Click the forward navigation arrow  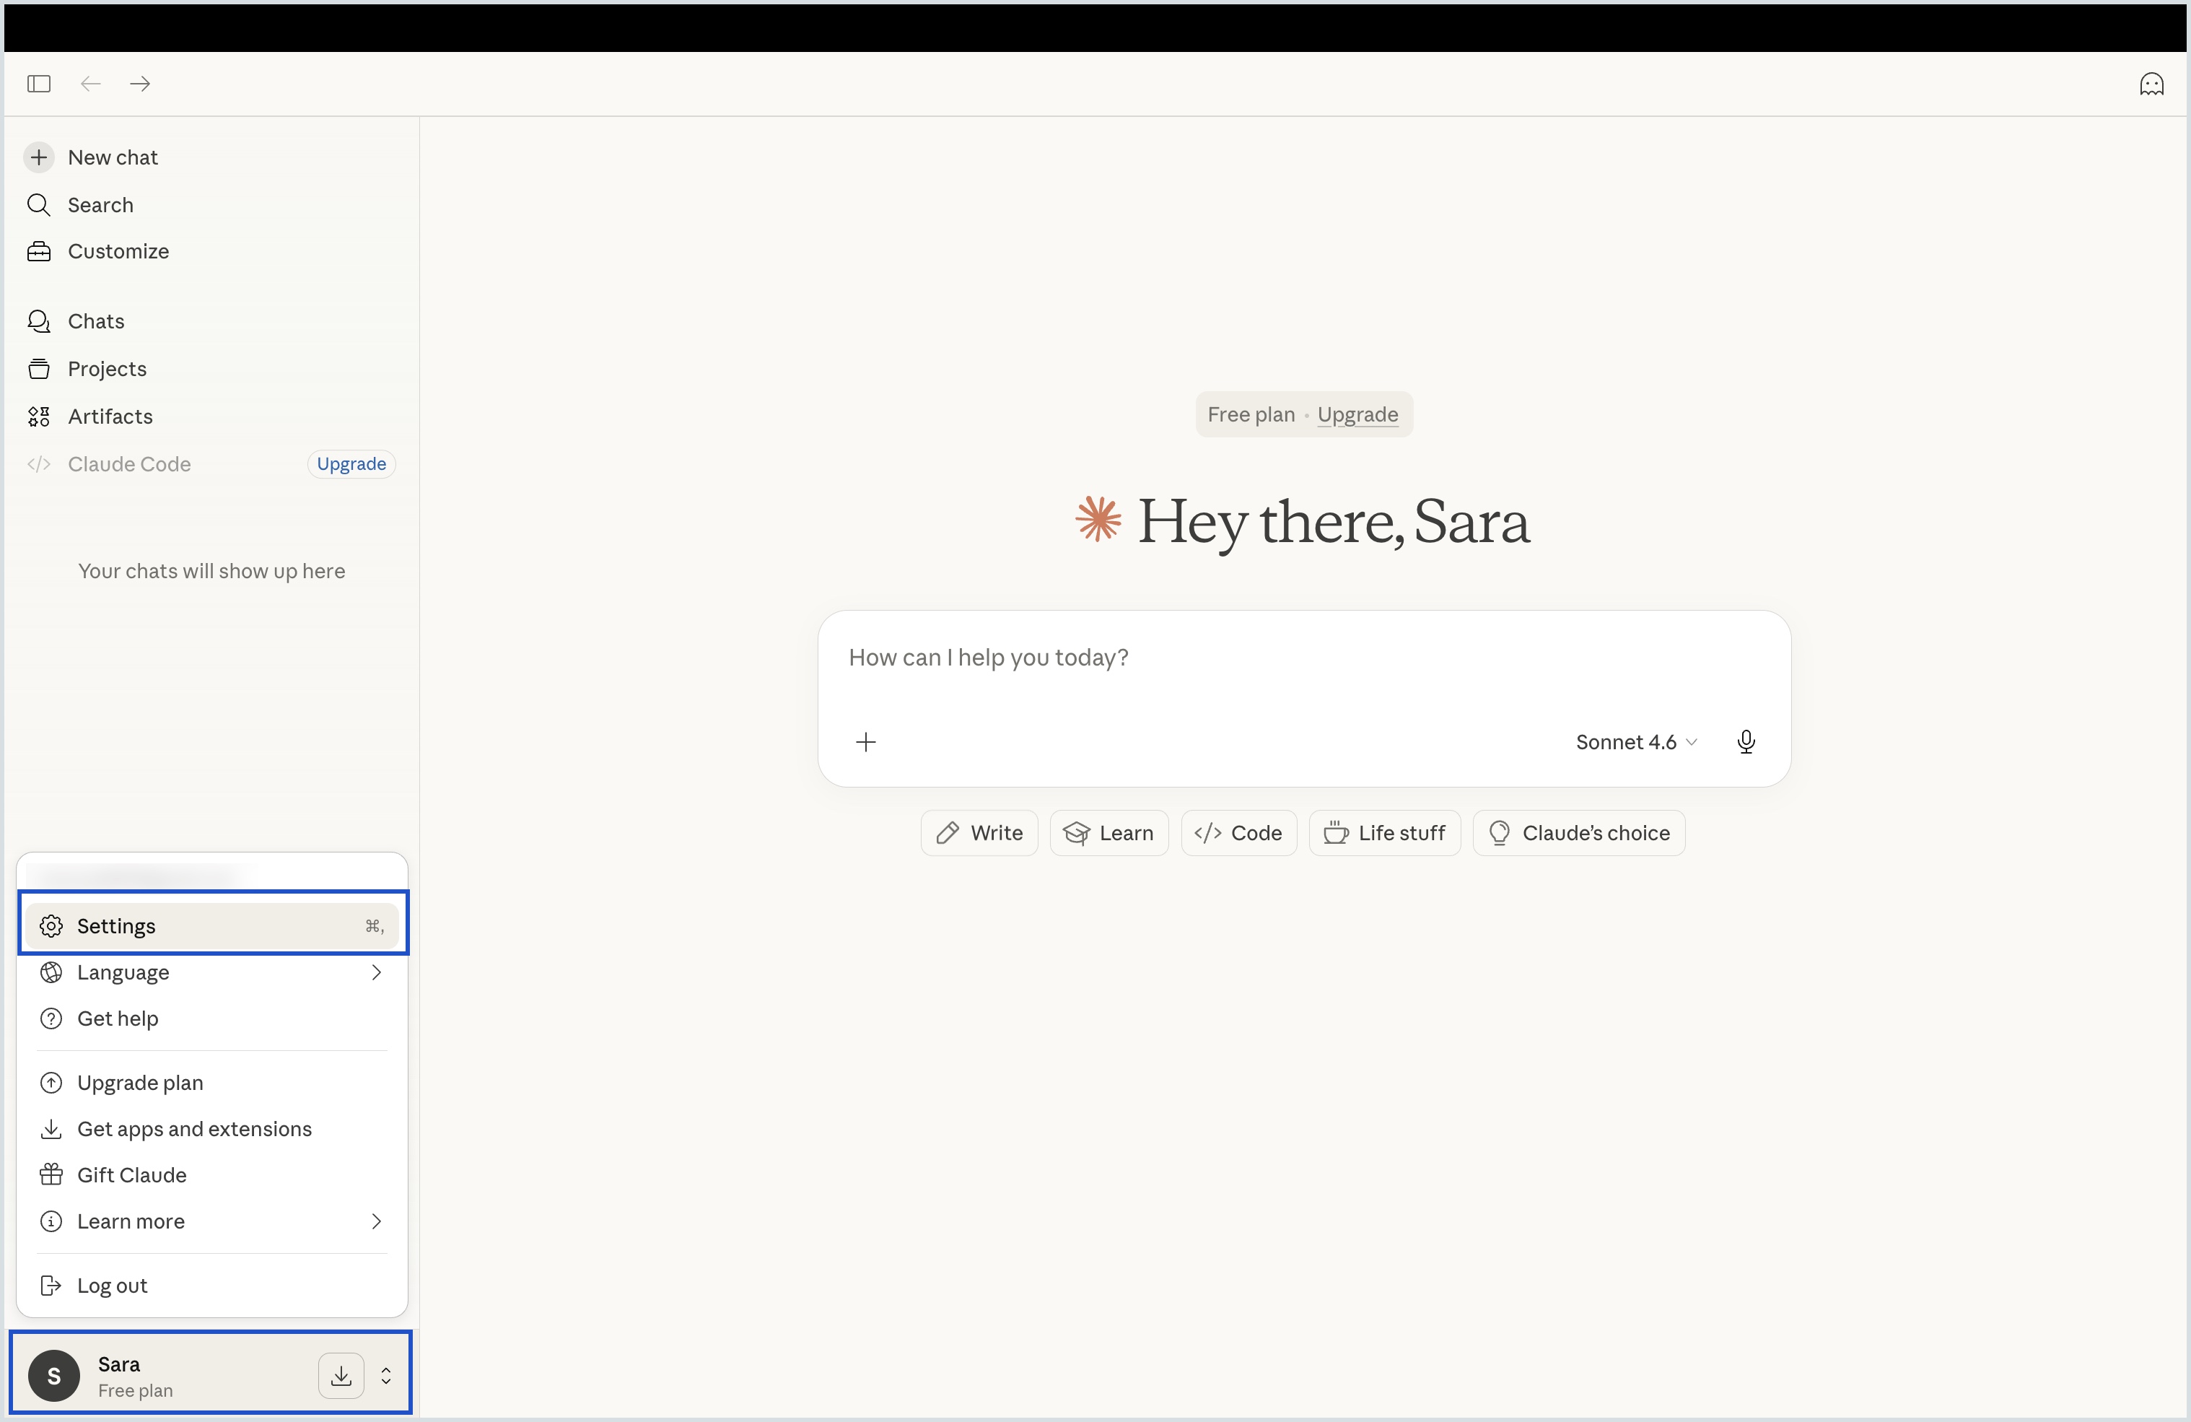pos(140,84)
